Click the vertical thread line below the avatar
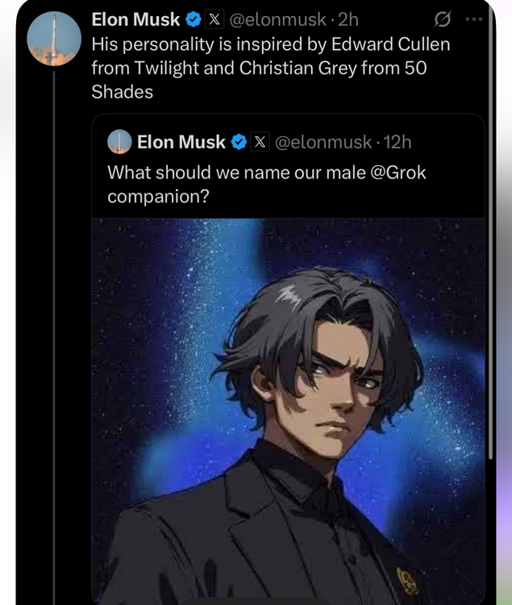This screenshot has height=605, width=512. click(54, 323)
